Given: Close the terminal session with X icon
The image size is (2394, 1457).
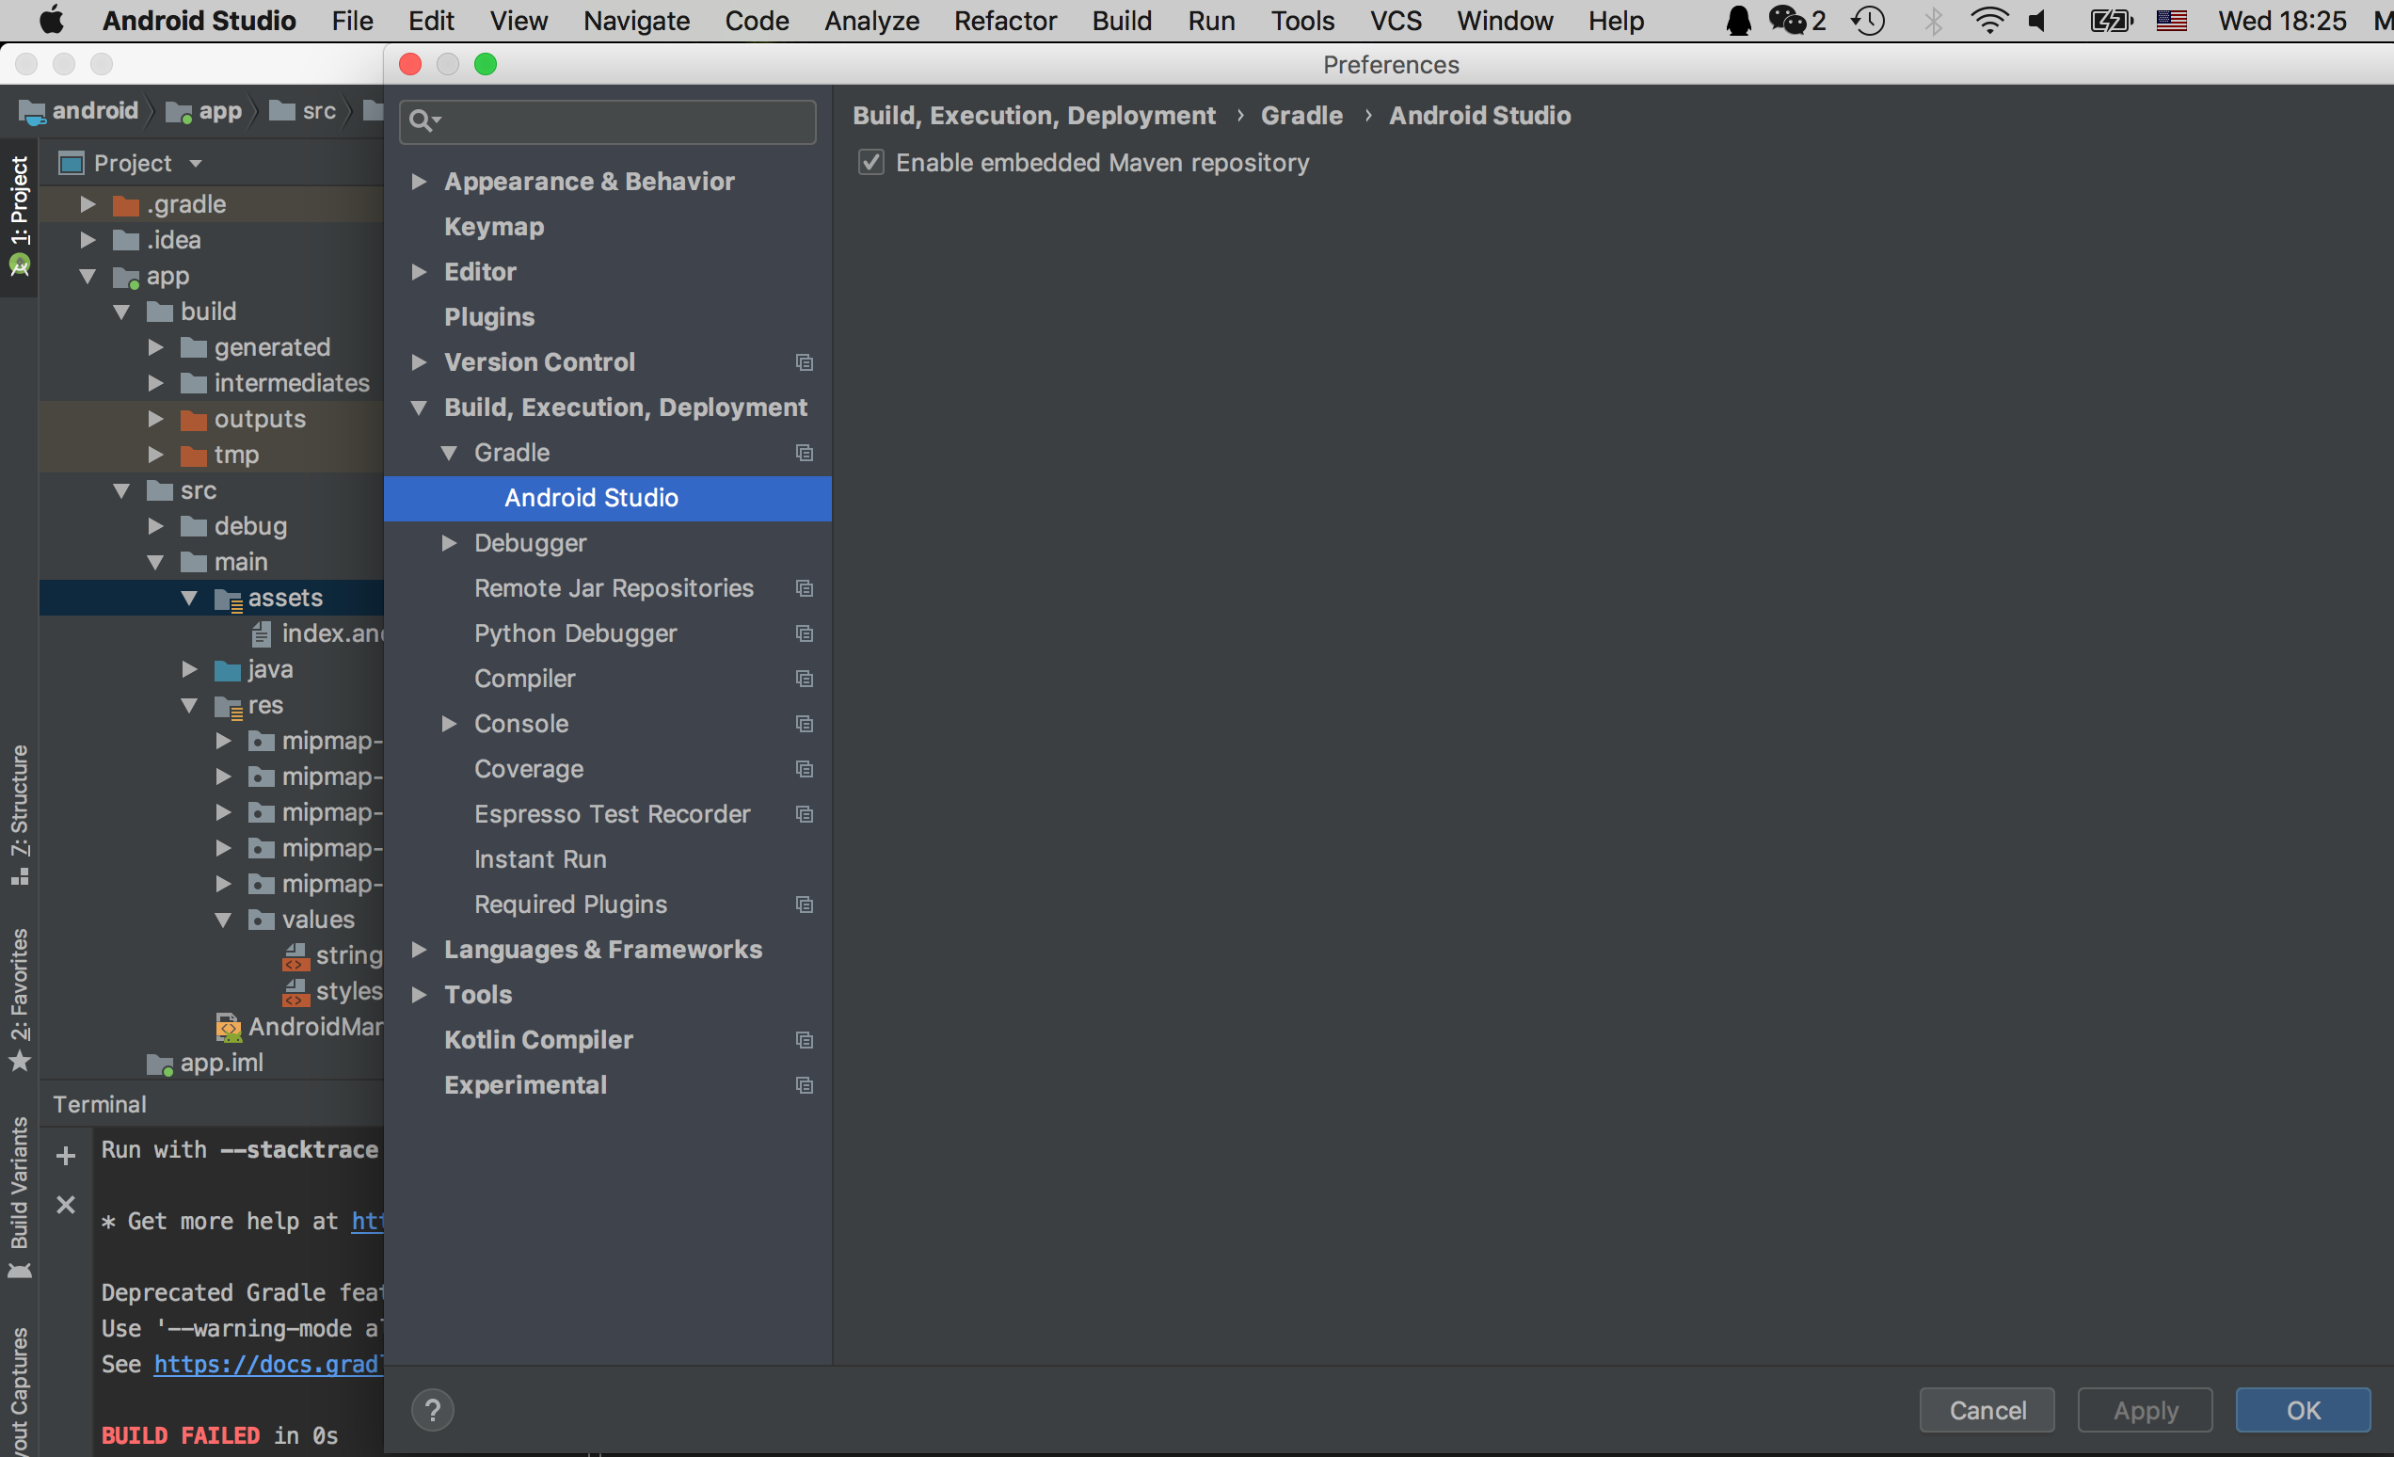Looking at the screenshot, I should tap(66, 1206).
